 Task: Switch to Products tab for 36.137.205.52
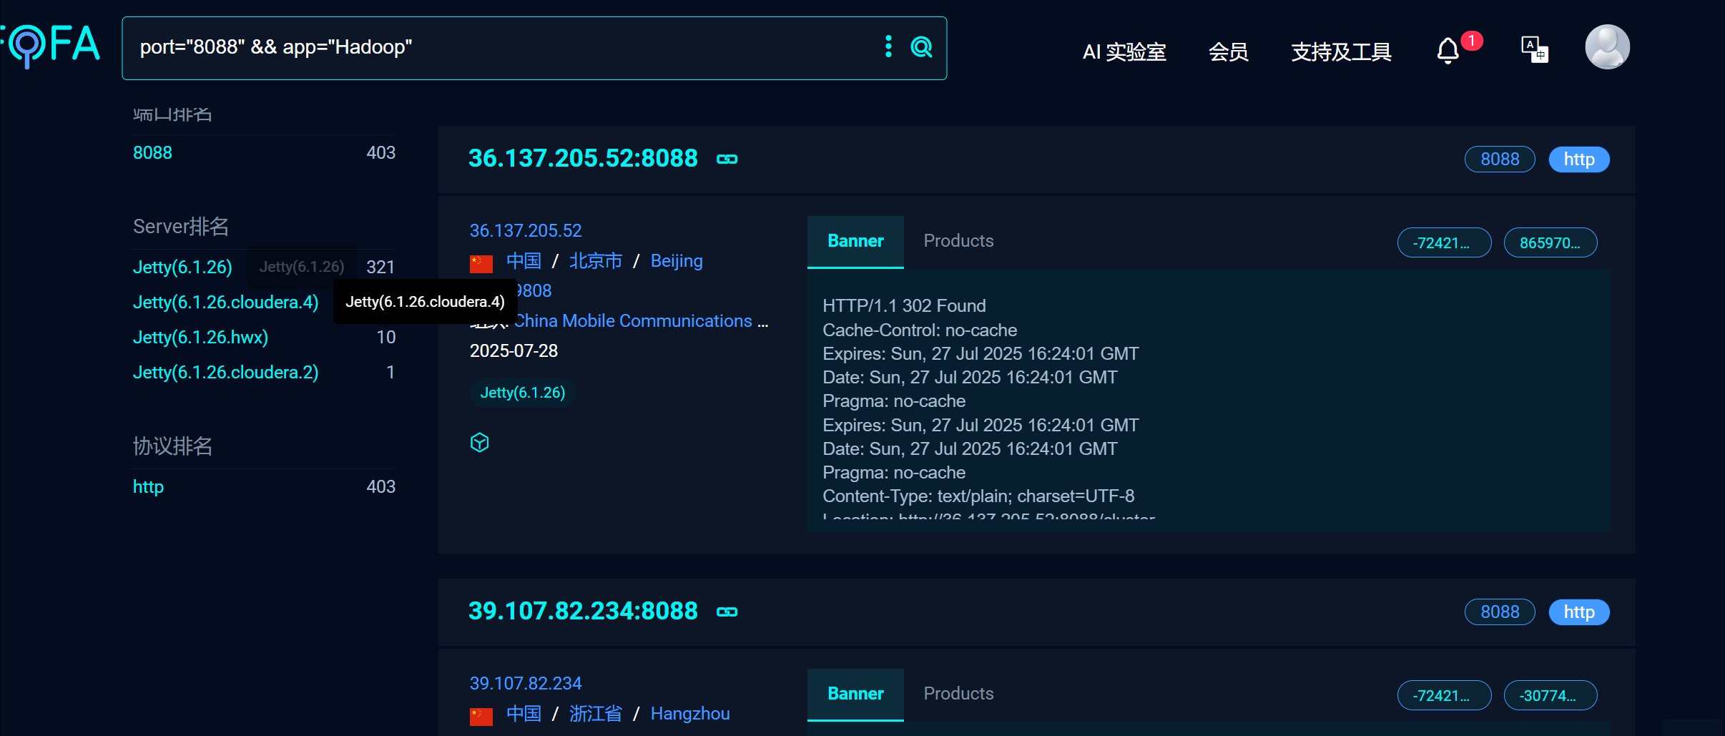pos(958,241)
